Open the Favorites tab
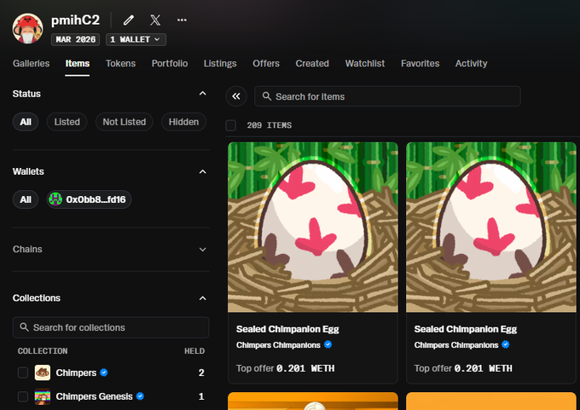 [x=420, y=64]
